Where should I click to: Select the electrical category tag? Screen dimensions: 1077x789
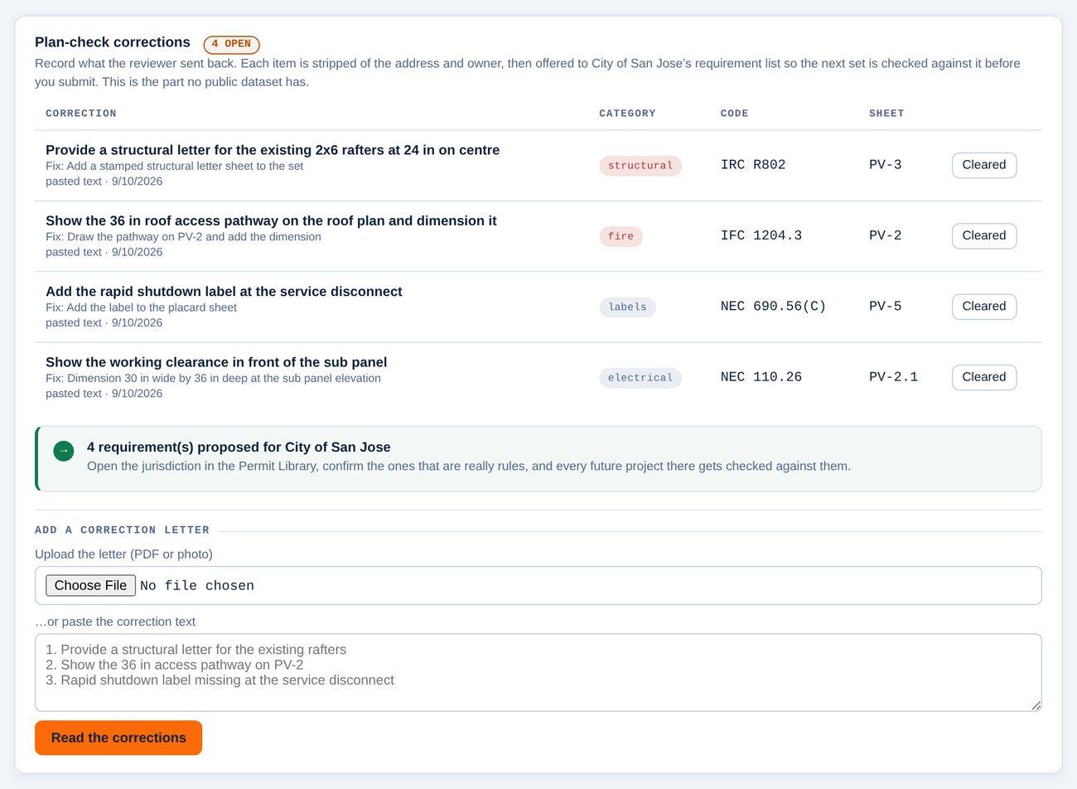click(x=640, y=378)
